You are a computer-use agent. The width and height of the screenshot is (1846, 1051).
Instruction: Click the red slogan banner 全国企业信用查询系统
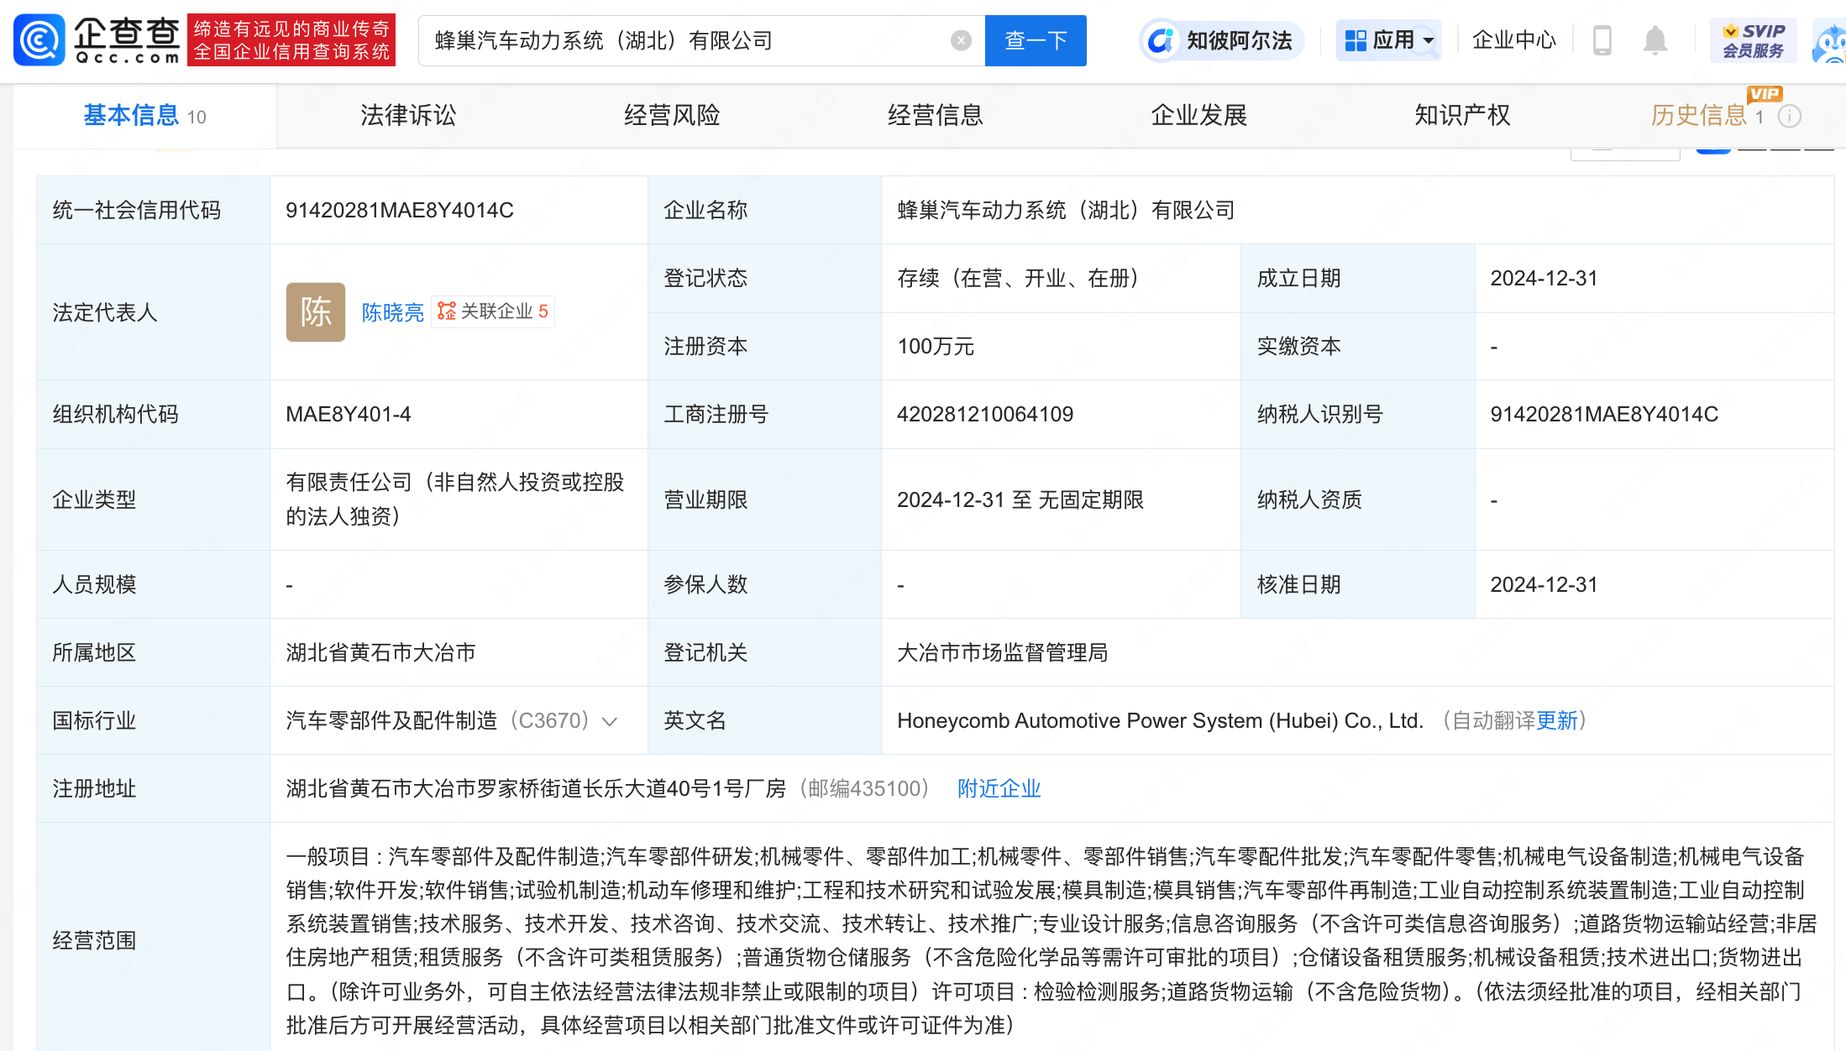(x=291, y=40)
